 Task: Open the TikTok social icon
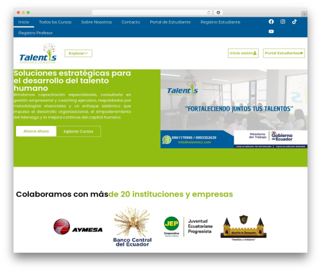click(294, 22)
